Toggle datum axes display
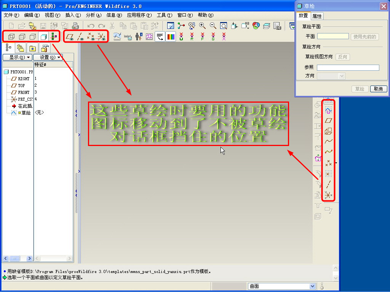 tap(80, 37)
